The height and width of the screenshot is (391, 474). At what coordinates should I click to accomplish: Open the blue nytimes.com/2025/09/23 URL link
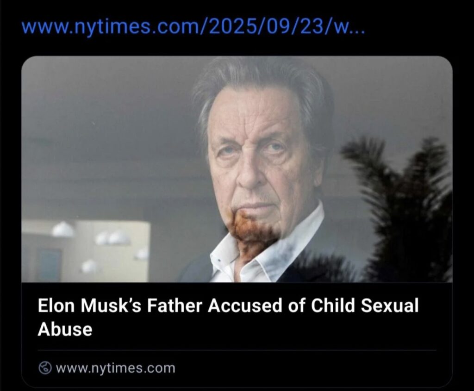tap(193, 29)
